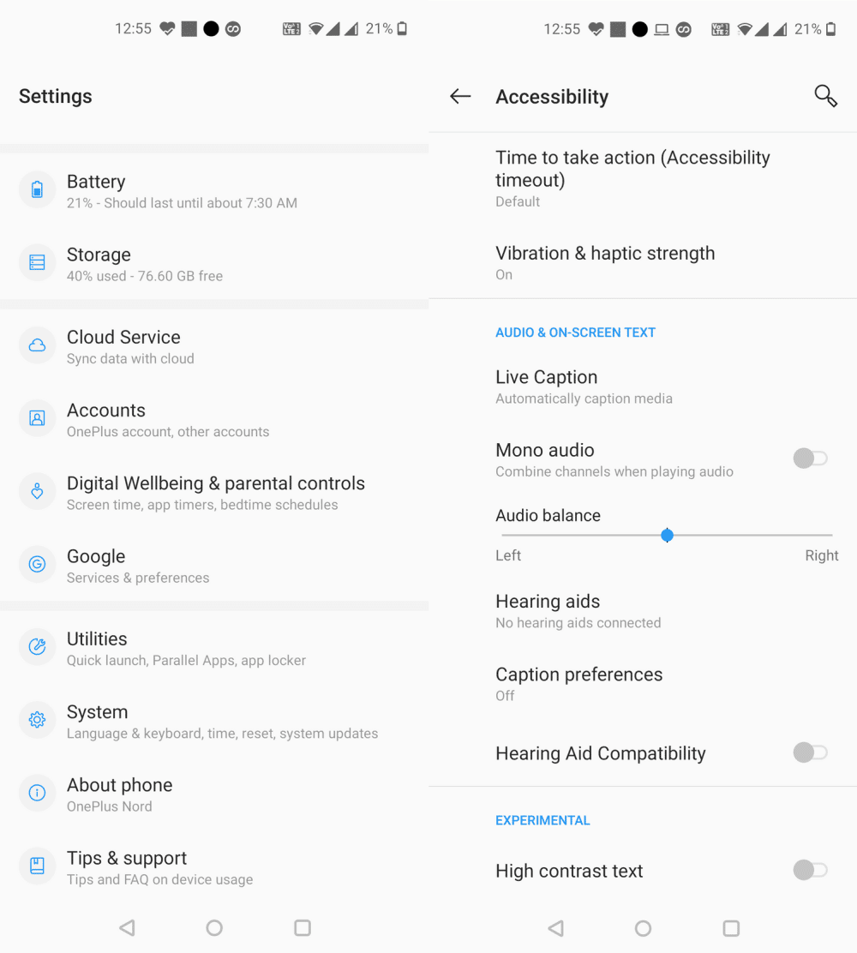This screenshot has height=953, width=857.
Task: Turn on Hearing Aid Compatibility
Action: [810, 753]
